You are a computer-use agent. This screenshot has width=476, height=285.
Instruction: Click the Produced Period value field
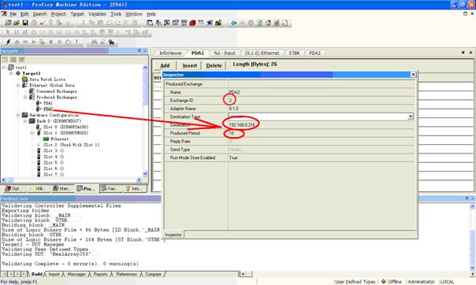(322, 133)
